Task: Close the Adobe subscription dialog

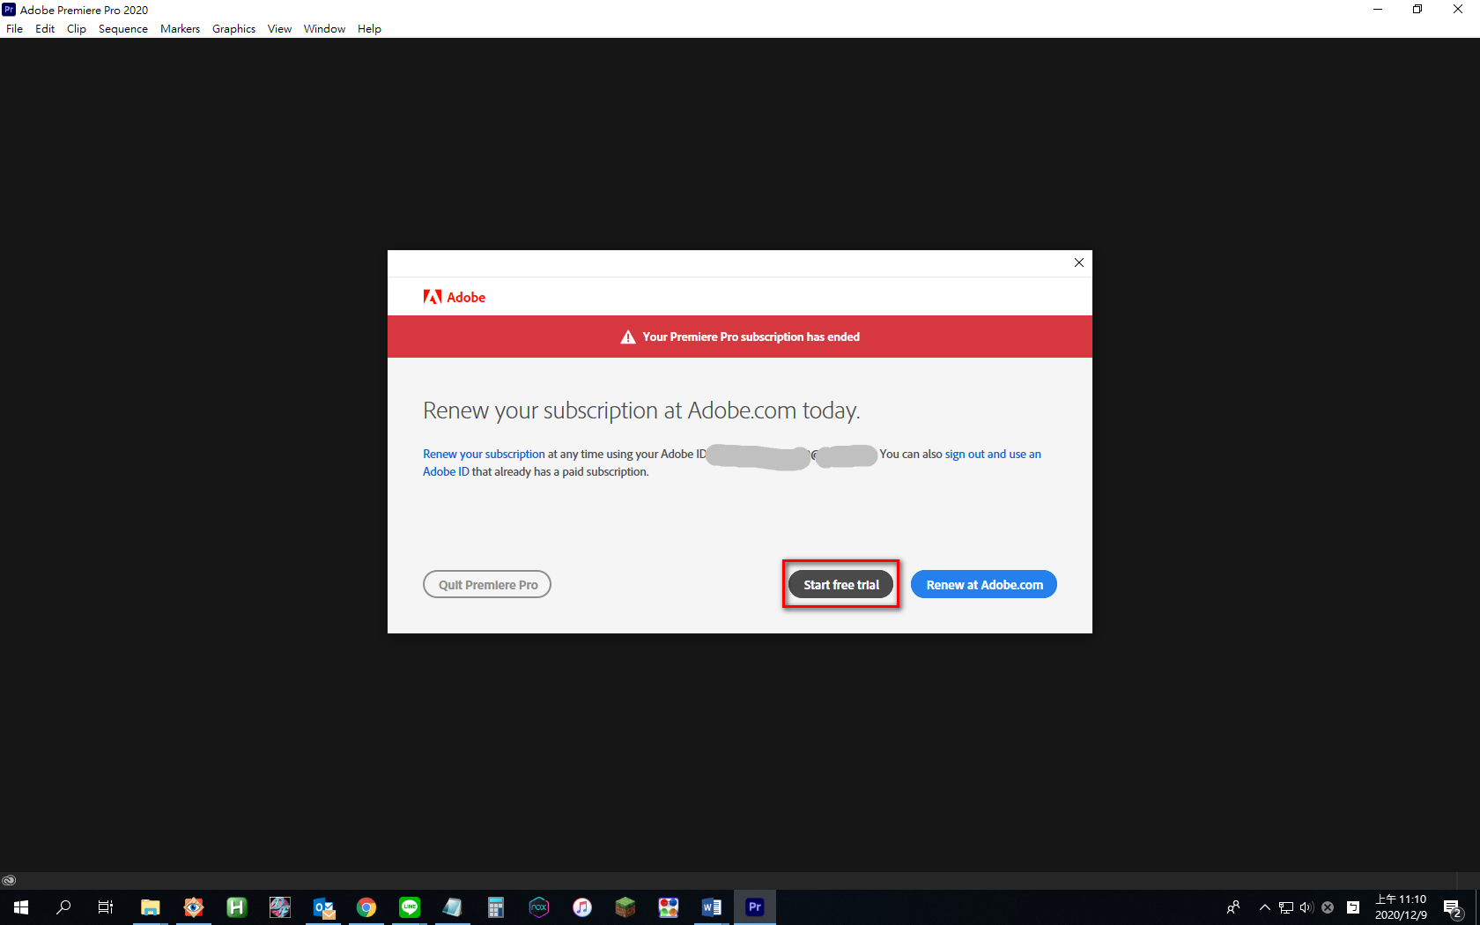Action: [x=1078, y=263]
